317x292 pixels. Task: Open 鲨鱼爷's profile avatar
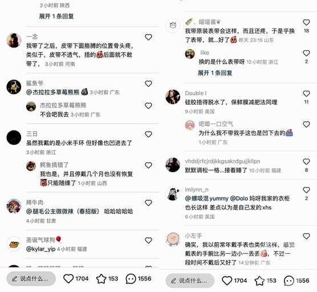pyautogui.click(x=14, y=87)
